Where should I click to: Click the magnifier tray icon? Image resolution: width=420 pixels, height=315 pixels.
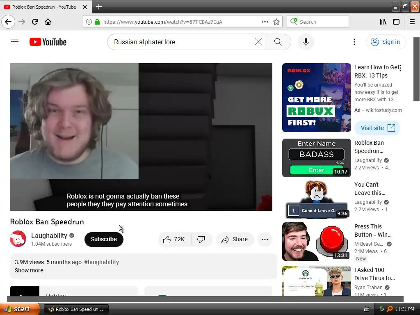click(390, 309)
